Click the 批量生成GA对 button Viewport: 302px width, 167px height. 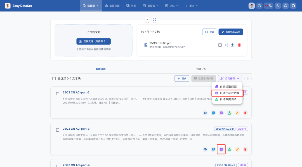[x=231, y=32]
